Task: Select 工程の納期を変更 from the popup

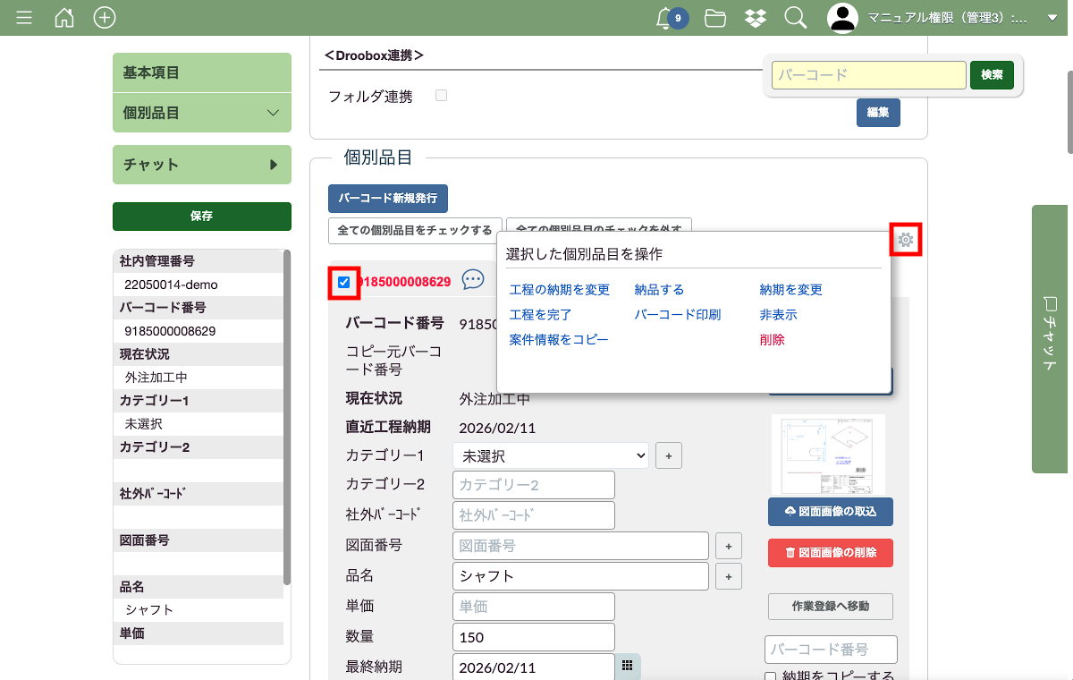Action: coord(559,290)
